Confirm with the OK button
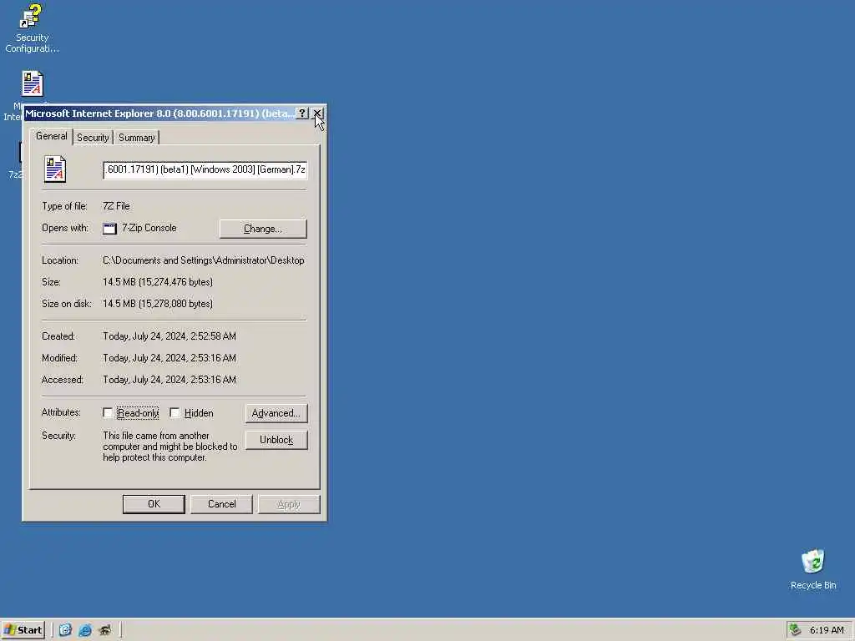This screenshot has width=855, height=641. (154, 504)
